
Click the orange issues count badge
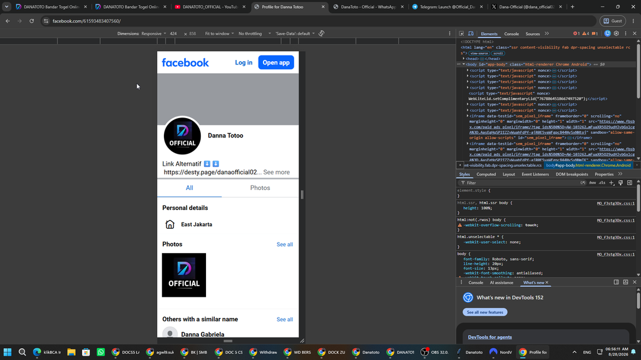click(595, 34)
